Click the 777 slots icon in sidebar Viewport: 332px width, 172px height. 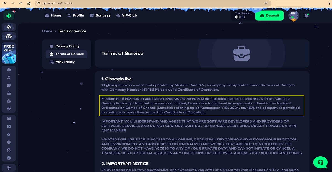(9, 36)
